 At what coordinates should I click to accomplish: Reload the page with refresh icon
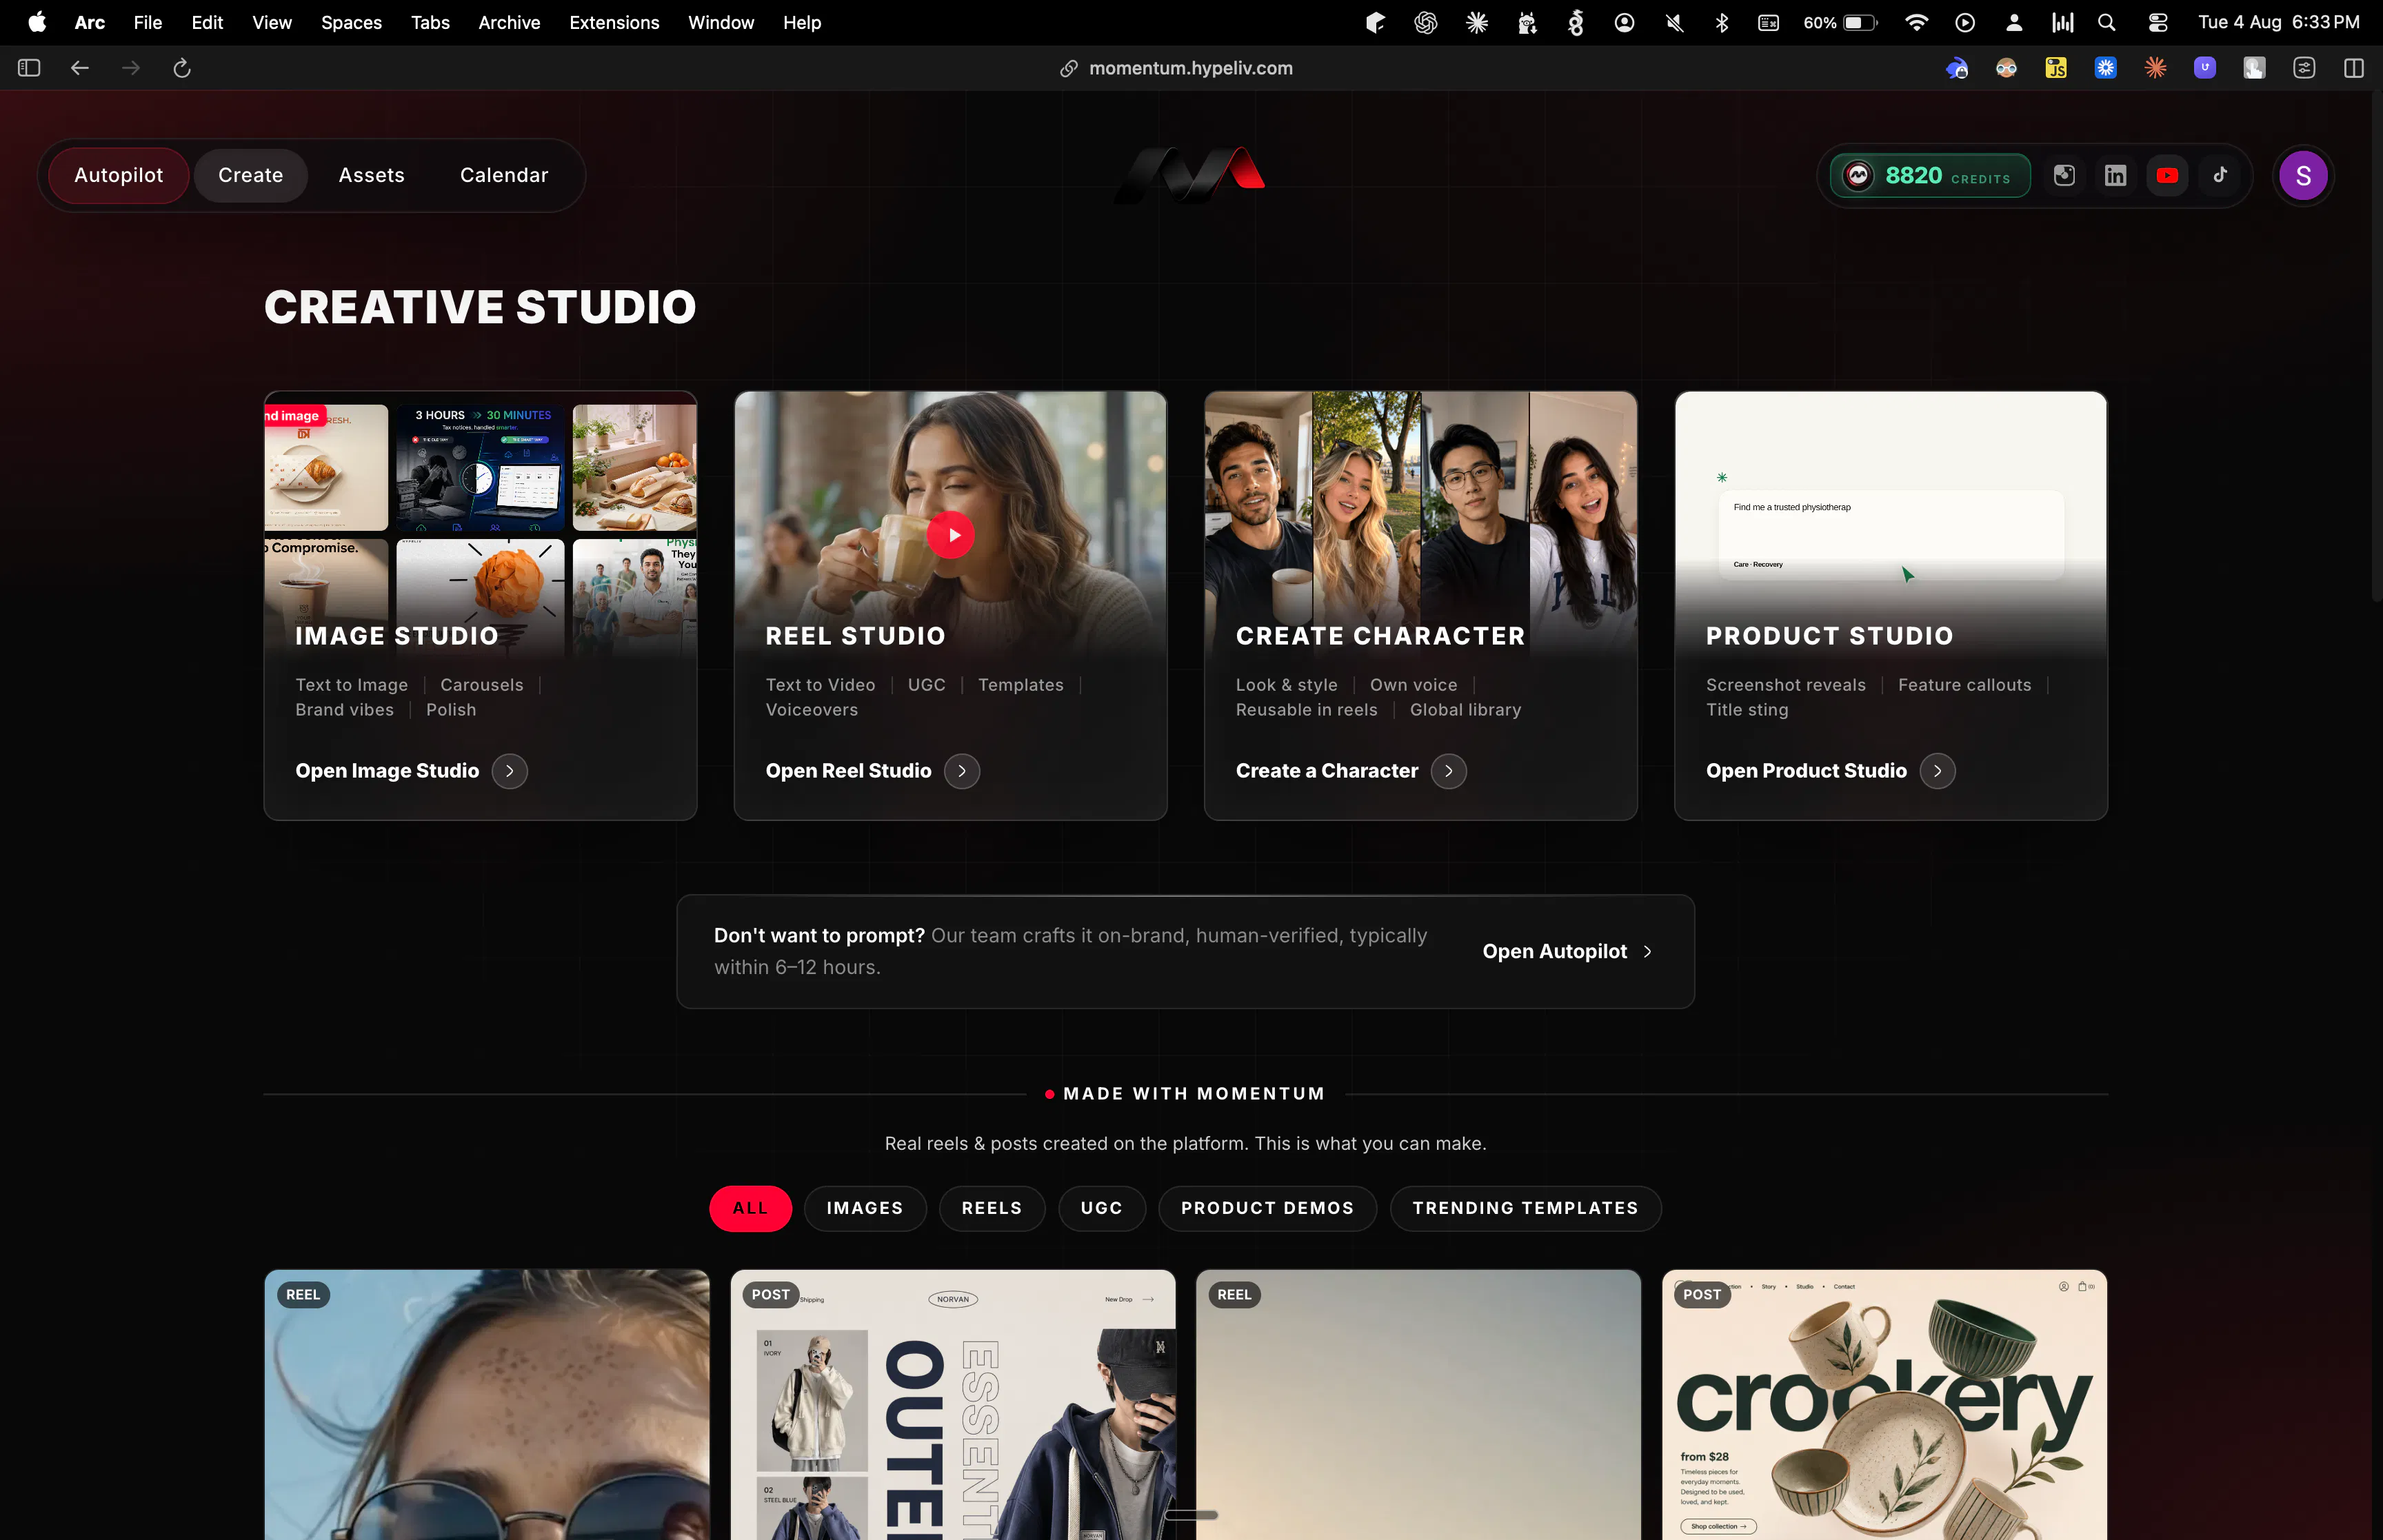(x=182, y=68)
